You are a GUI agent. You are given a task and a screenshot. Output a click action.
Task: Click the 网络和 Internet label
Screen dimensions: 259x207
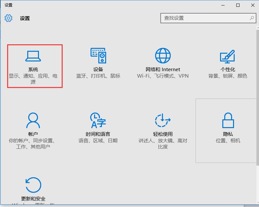click(163, 70)
